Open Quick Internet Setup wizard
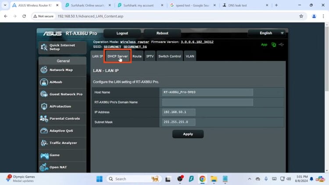This screenshot has height=185, width=329. [x=62, y=47]
